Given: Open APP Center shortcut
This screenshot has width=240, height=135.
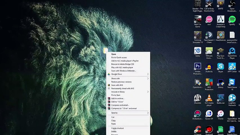Looking at the screenshot, I should click(232, 68).
